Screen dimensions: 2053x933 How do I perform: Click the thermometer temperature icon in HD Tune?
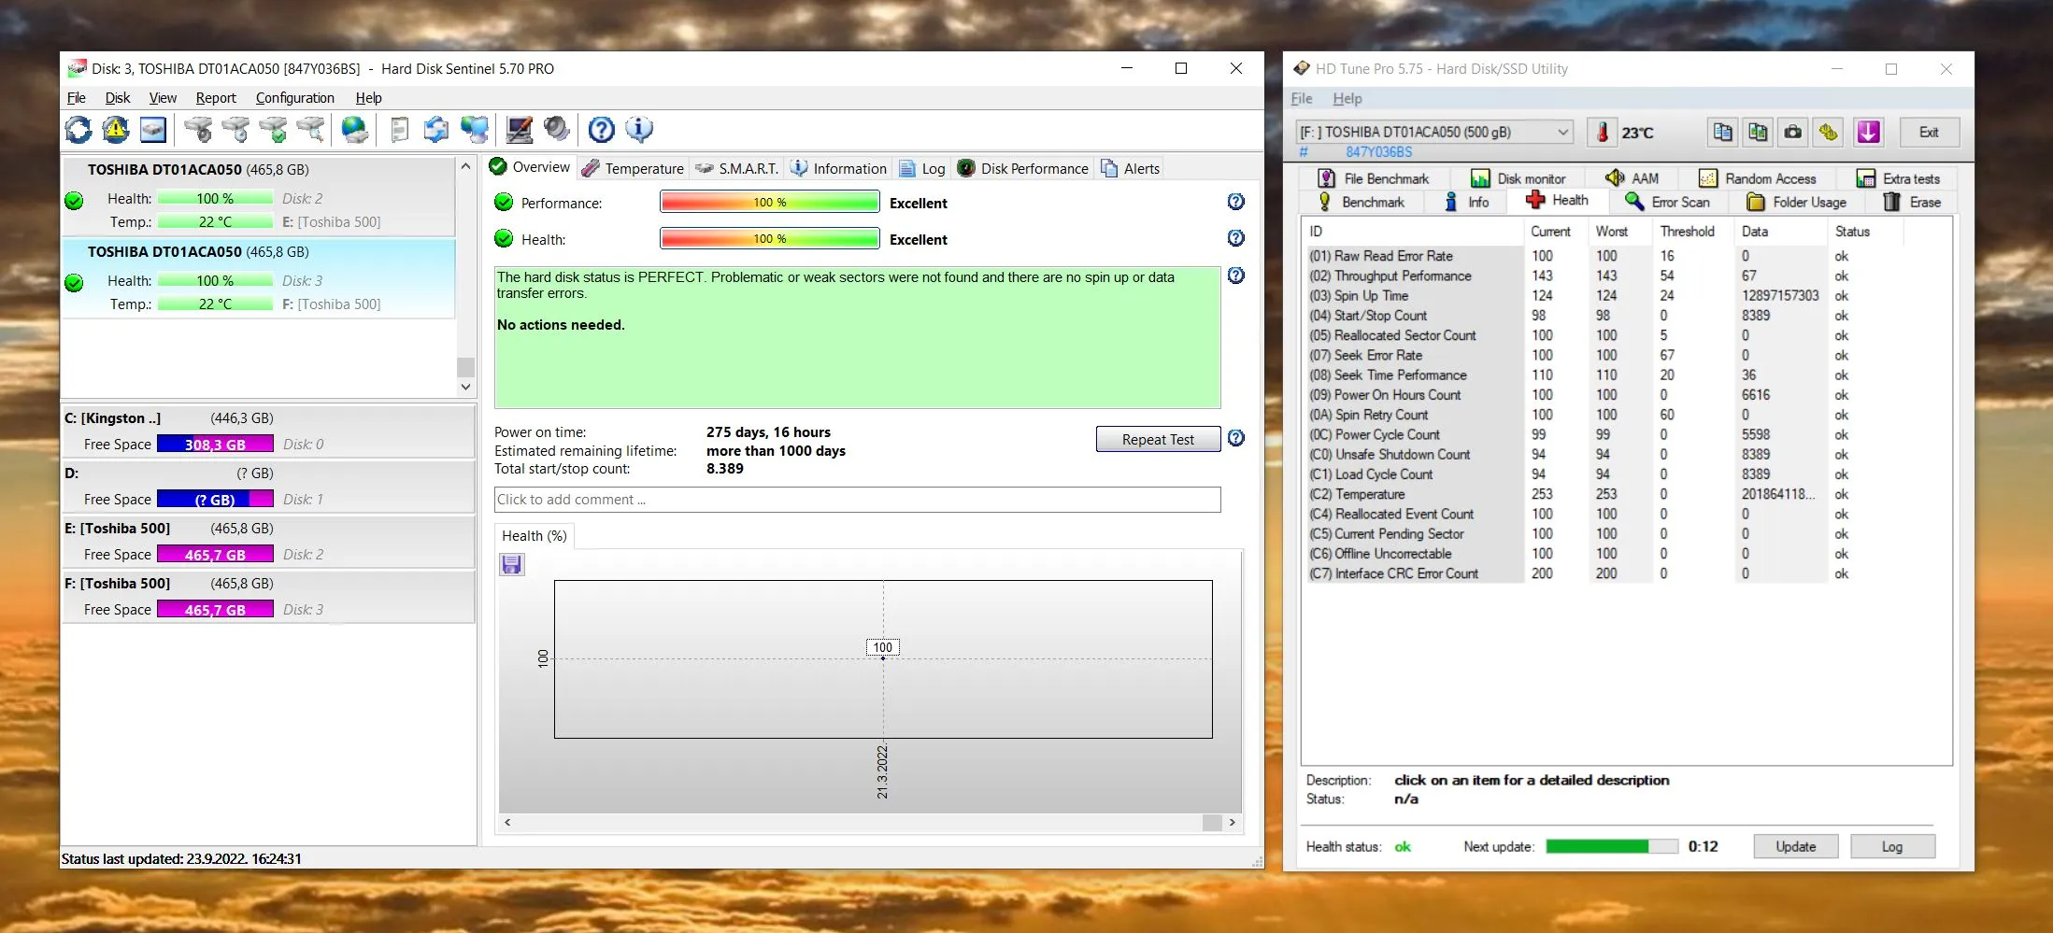1602,133
